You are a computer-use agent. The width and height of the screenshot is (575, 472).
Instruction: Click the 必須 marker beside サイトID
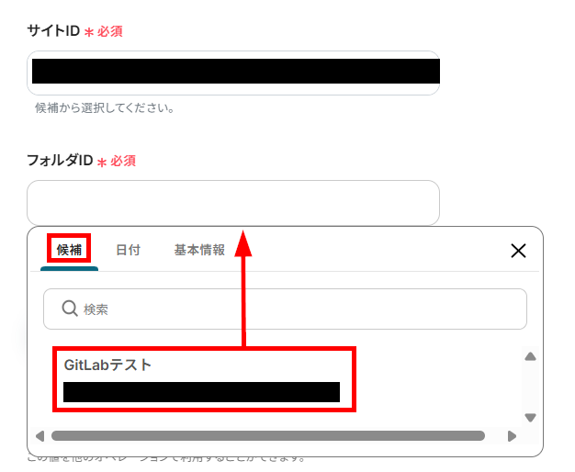click(x=109, y=31)
